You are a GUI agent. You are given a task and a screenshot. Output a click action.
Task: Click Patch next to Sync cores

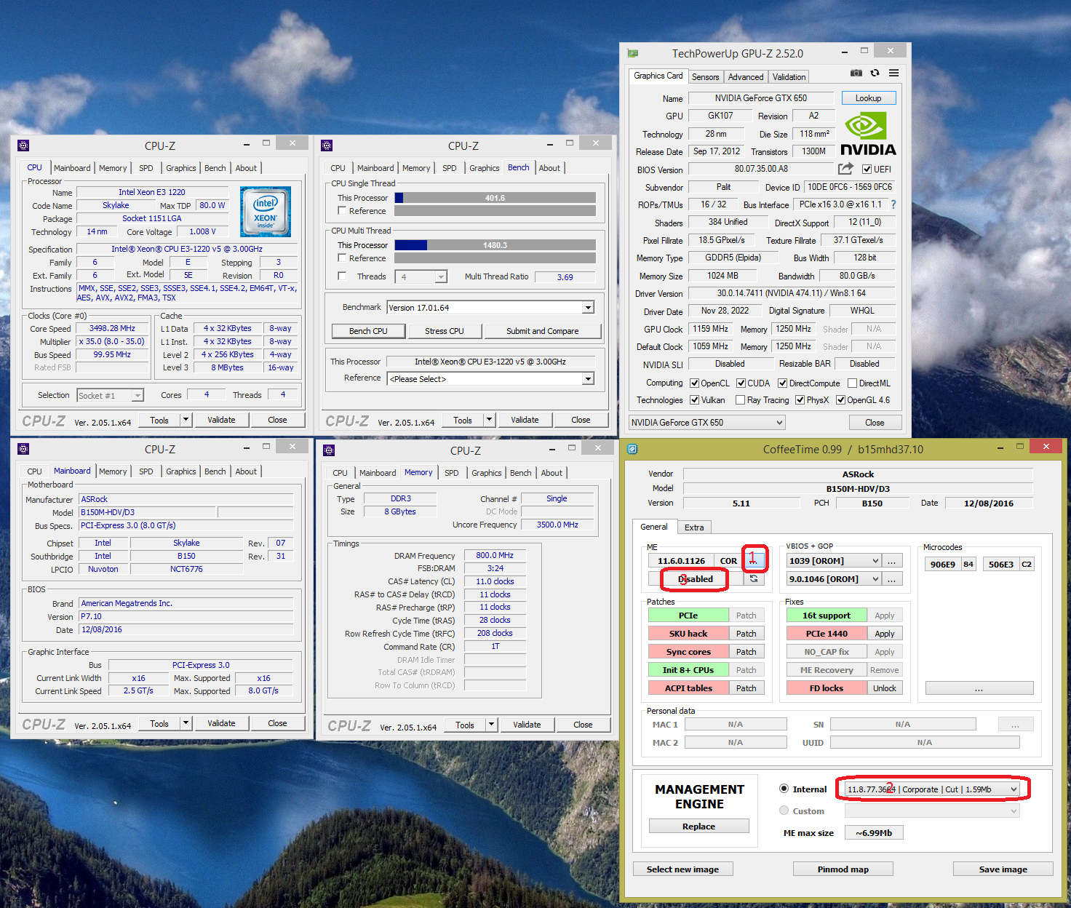pos(746,652)
